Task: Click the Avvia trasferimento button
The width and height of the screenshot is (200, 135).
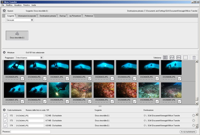Action: pyautogui.click(x=188, y=132)
